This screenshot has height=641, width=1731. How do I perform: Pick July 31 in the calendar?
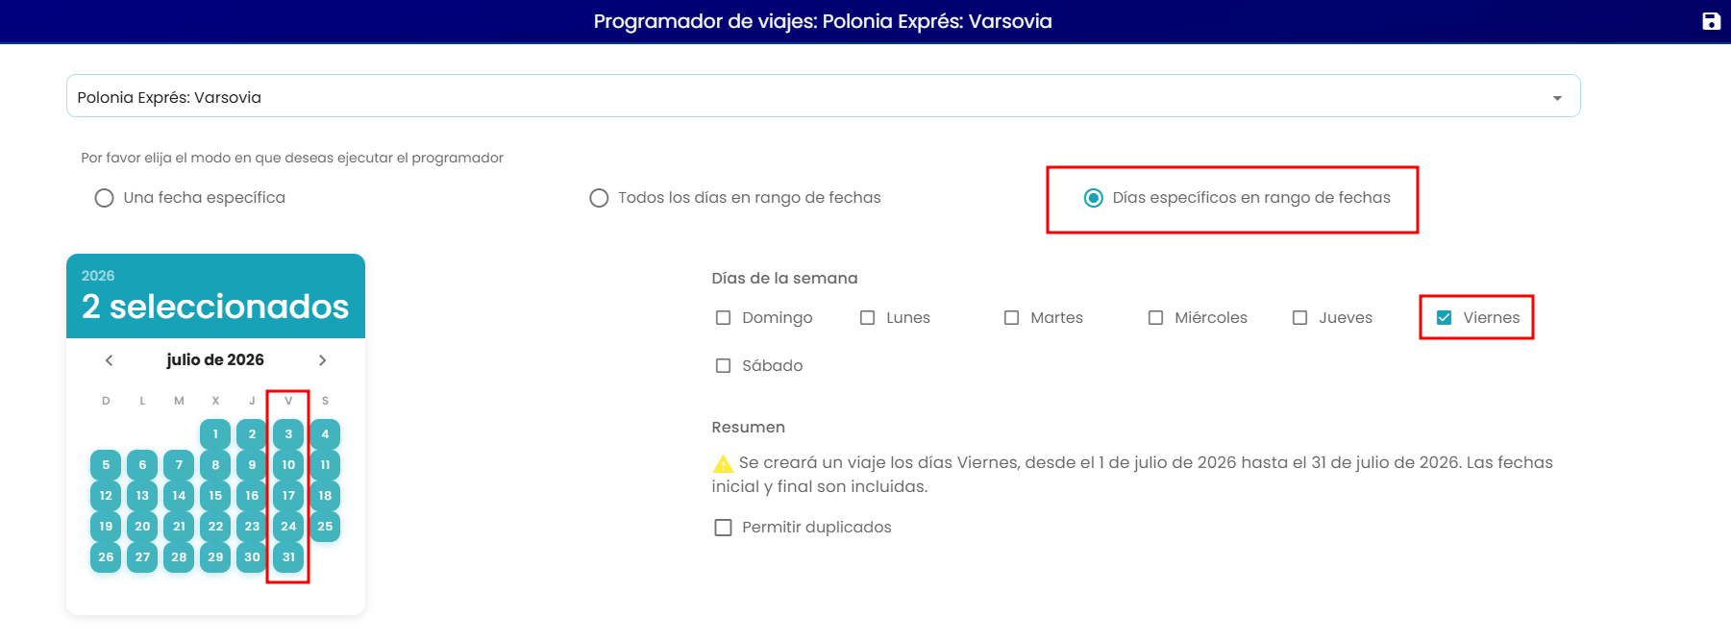click(x=288, y=557)
